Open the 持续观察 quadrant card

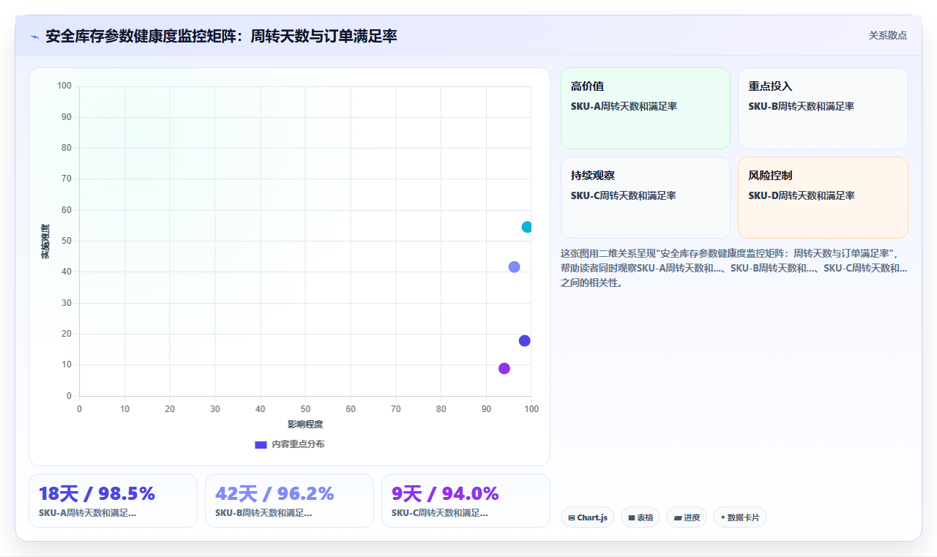(646, 198)
